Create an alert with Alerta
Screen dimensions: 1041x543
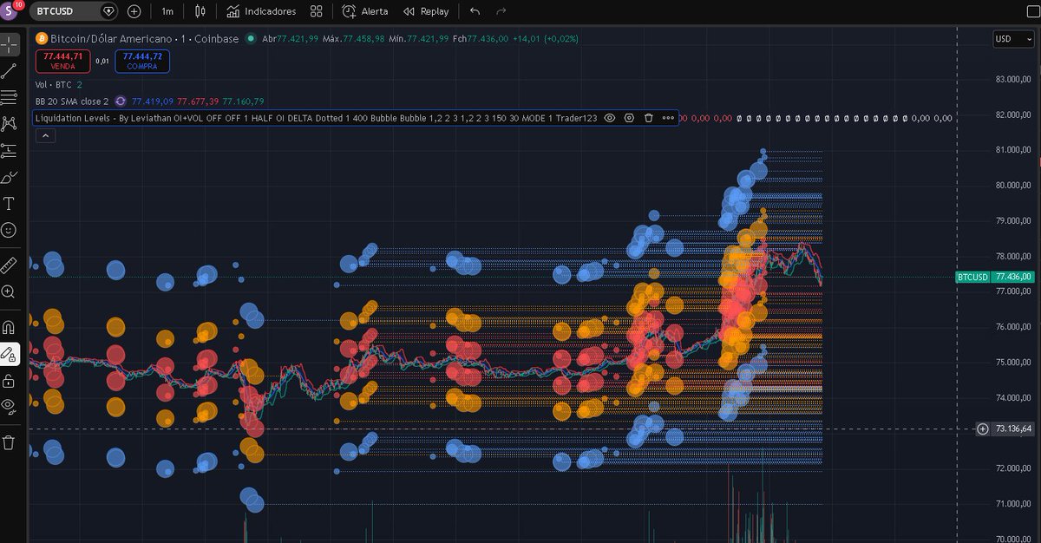(x=365, y=11)
